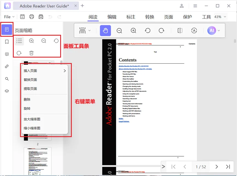Zoom in with the reading toolbar plus
This screenshot has height=176, width=237.
pyautogui.click(x=133, y=31)
